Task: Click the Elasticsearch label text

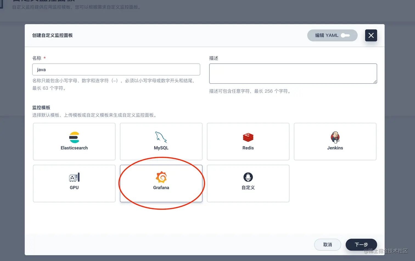Action: (74, 148)
